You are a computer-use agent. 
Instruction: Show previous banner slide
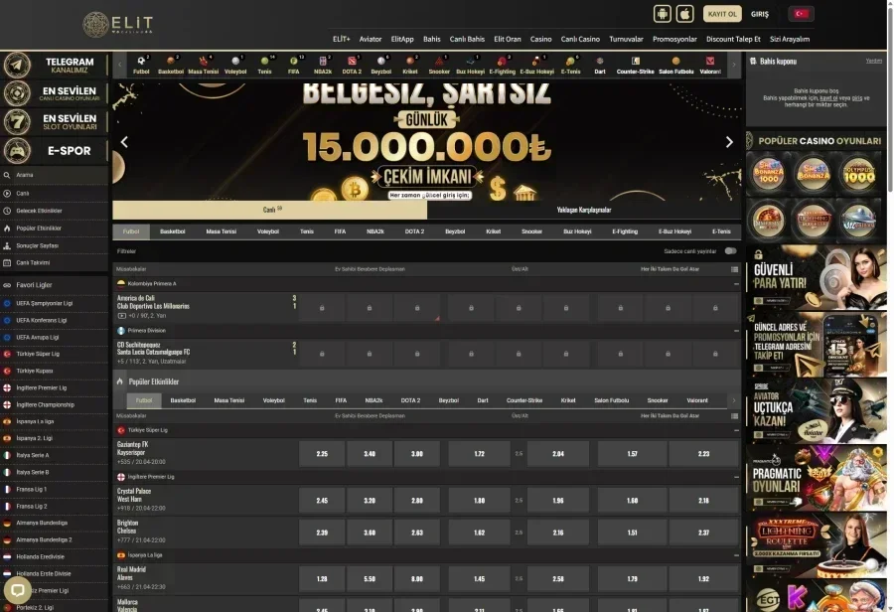coord(124,142)
